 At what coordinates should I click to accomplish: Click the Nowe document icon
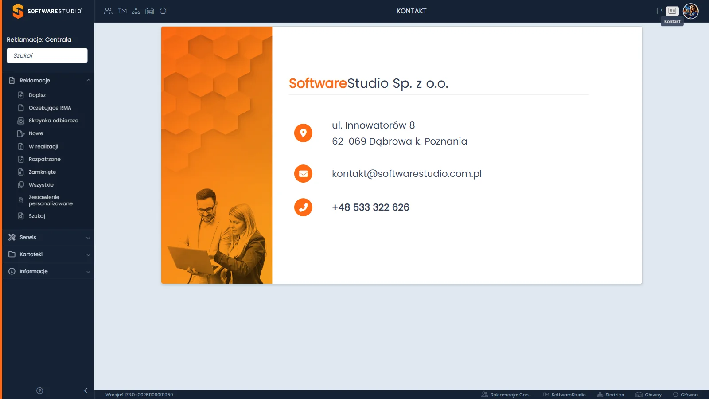(21, 133)
